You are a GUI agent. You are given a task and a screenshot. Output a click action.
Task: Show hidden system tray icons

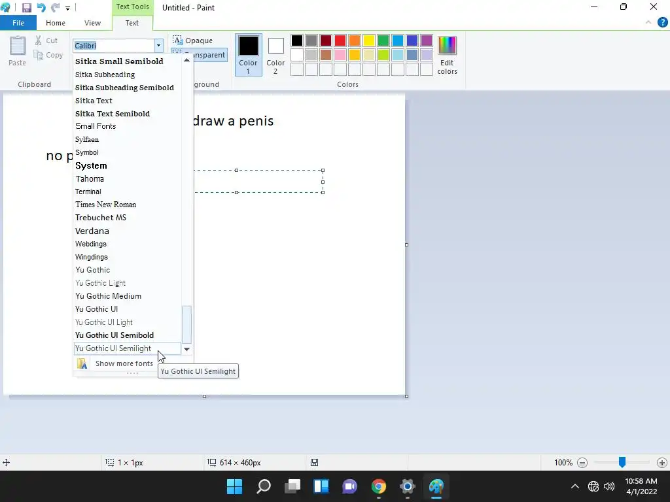click(575, 486)
